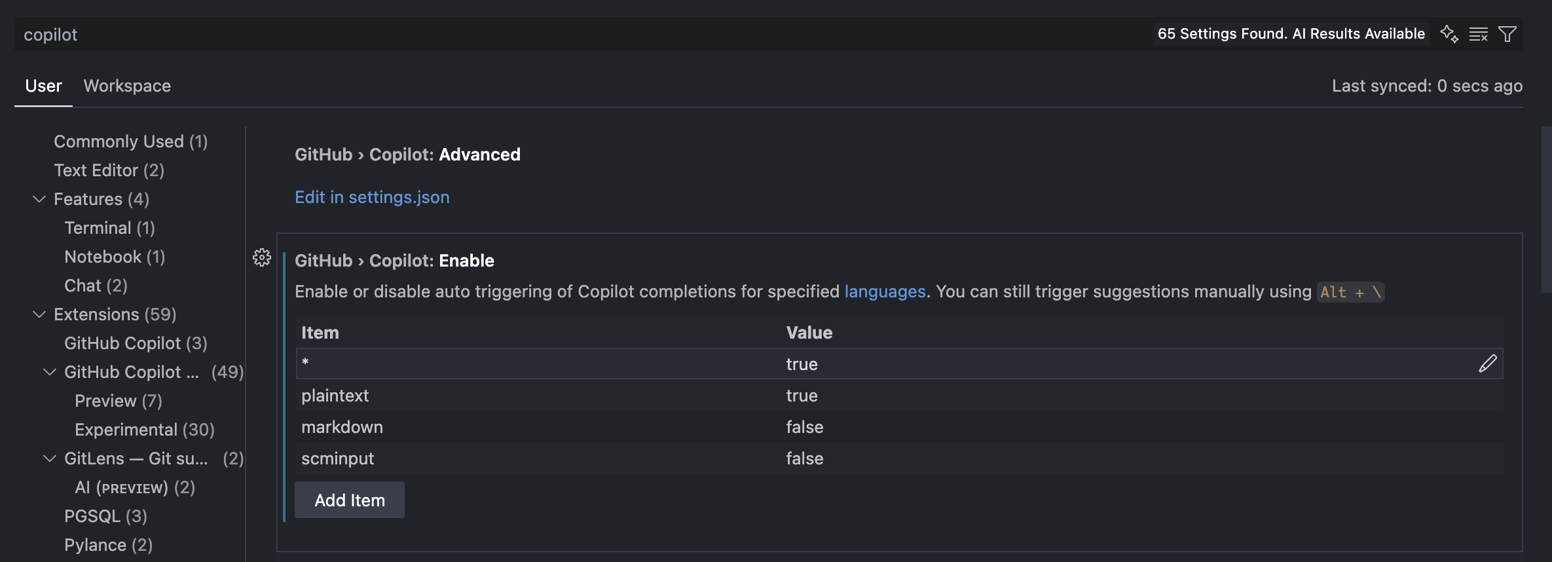Open the gear menu beside the Enable setting
This screenshot has width=1552, height=562.
262,257
